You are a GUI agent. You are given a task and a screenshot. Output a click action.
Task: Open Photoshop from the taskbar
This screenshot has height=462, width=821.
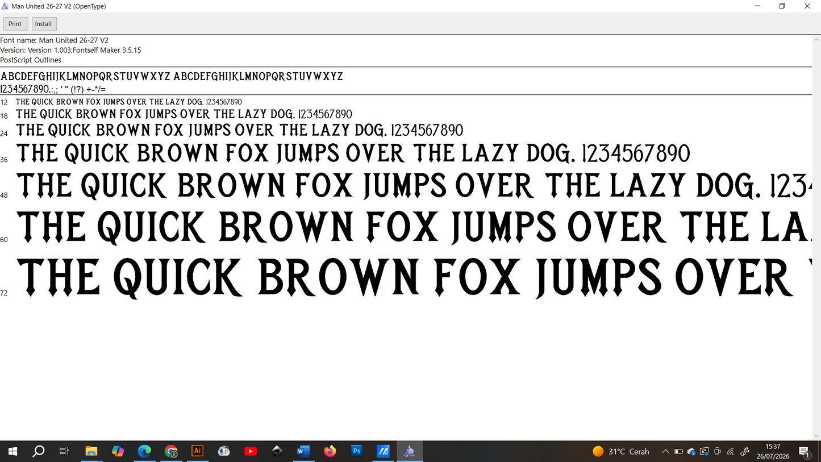357,451
